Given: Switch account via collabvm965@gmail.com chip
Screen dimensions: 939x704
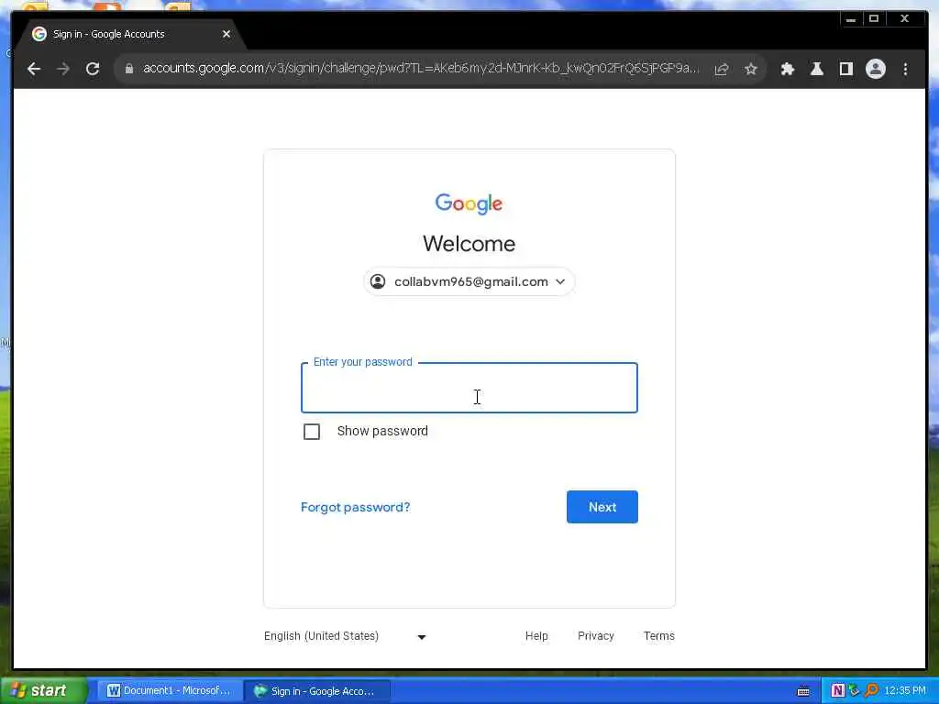Looking at the screenshot, I should coord(469,281).
